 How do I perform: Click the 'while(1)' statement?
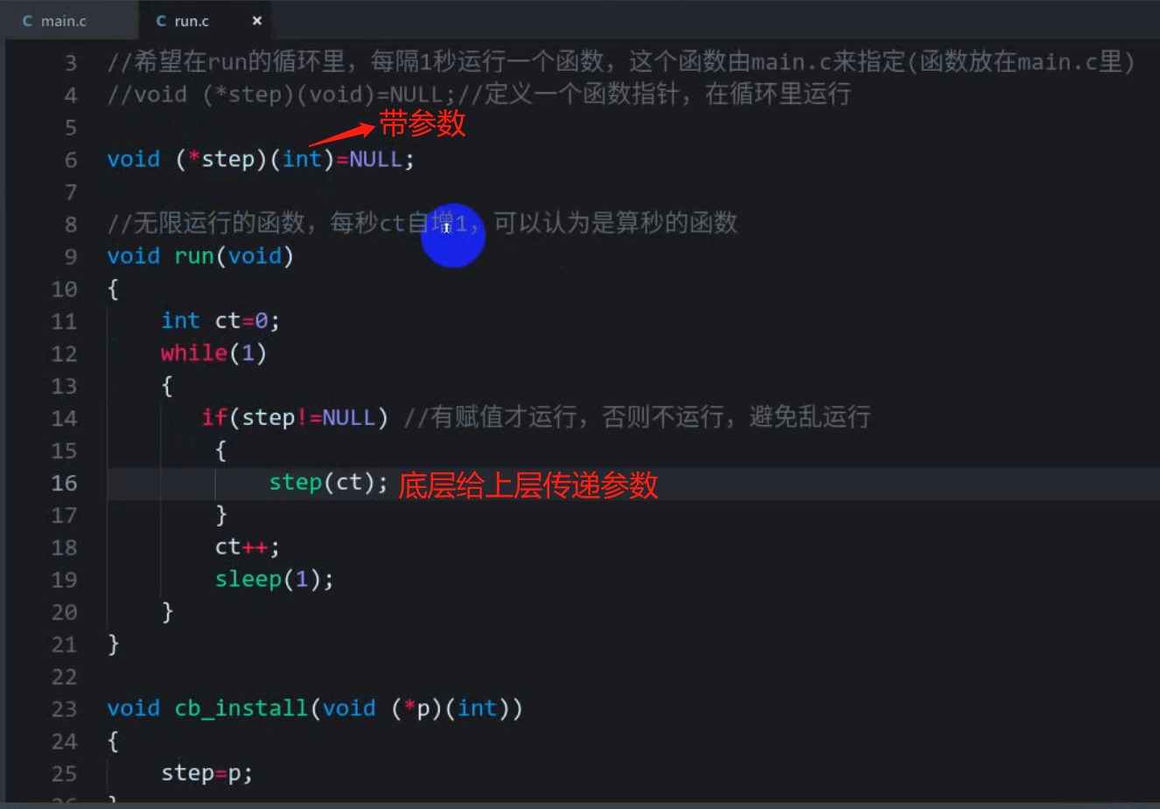213,353
